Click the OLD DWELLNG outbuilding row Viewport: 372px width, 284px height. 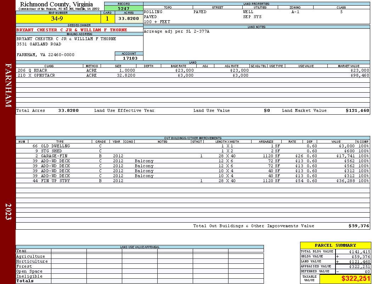[193, 146]
